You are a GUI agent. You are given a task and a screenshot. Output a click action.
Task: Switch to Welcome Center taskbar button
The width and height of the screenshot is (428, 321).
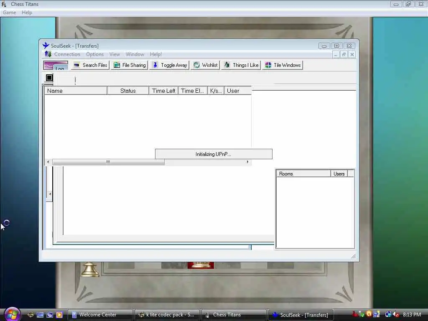100,315
